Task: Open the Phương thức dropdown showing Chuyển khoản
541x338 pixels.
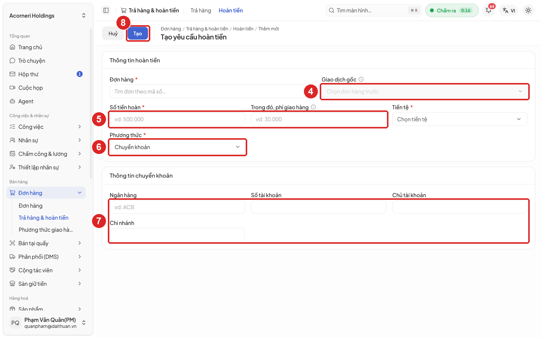Action: (x=177, y=147)
